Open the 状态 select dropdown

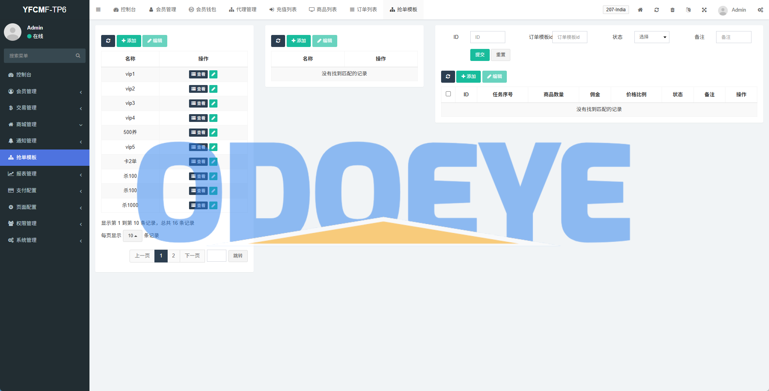pos(652,37)
